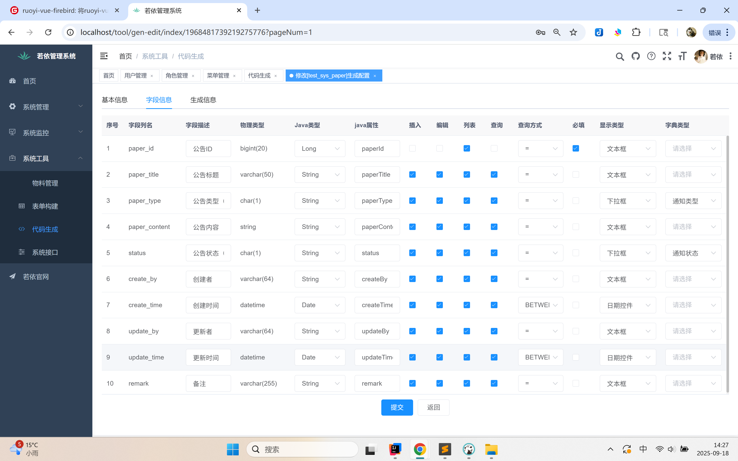Viewport: 738px width, 461px height.
Task: Switch to the 基本信息 tab
Action: 115,100
